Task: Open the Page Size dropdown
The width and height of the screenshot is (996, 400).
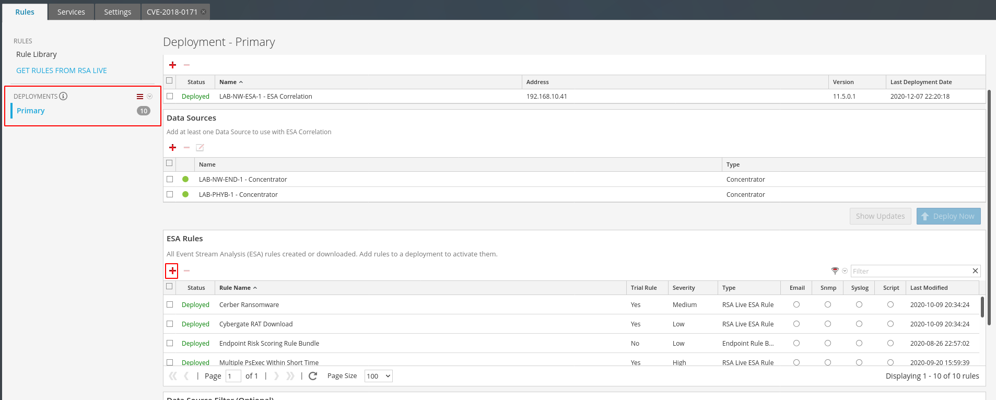Action: (378, 376)
